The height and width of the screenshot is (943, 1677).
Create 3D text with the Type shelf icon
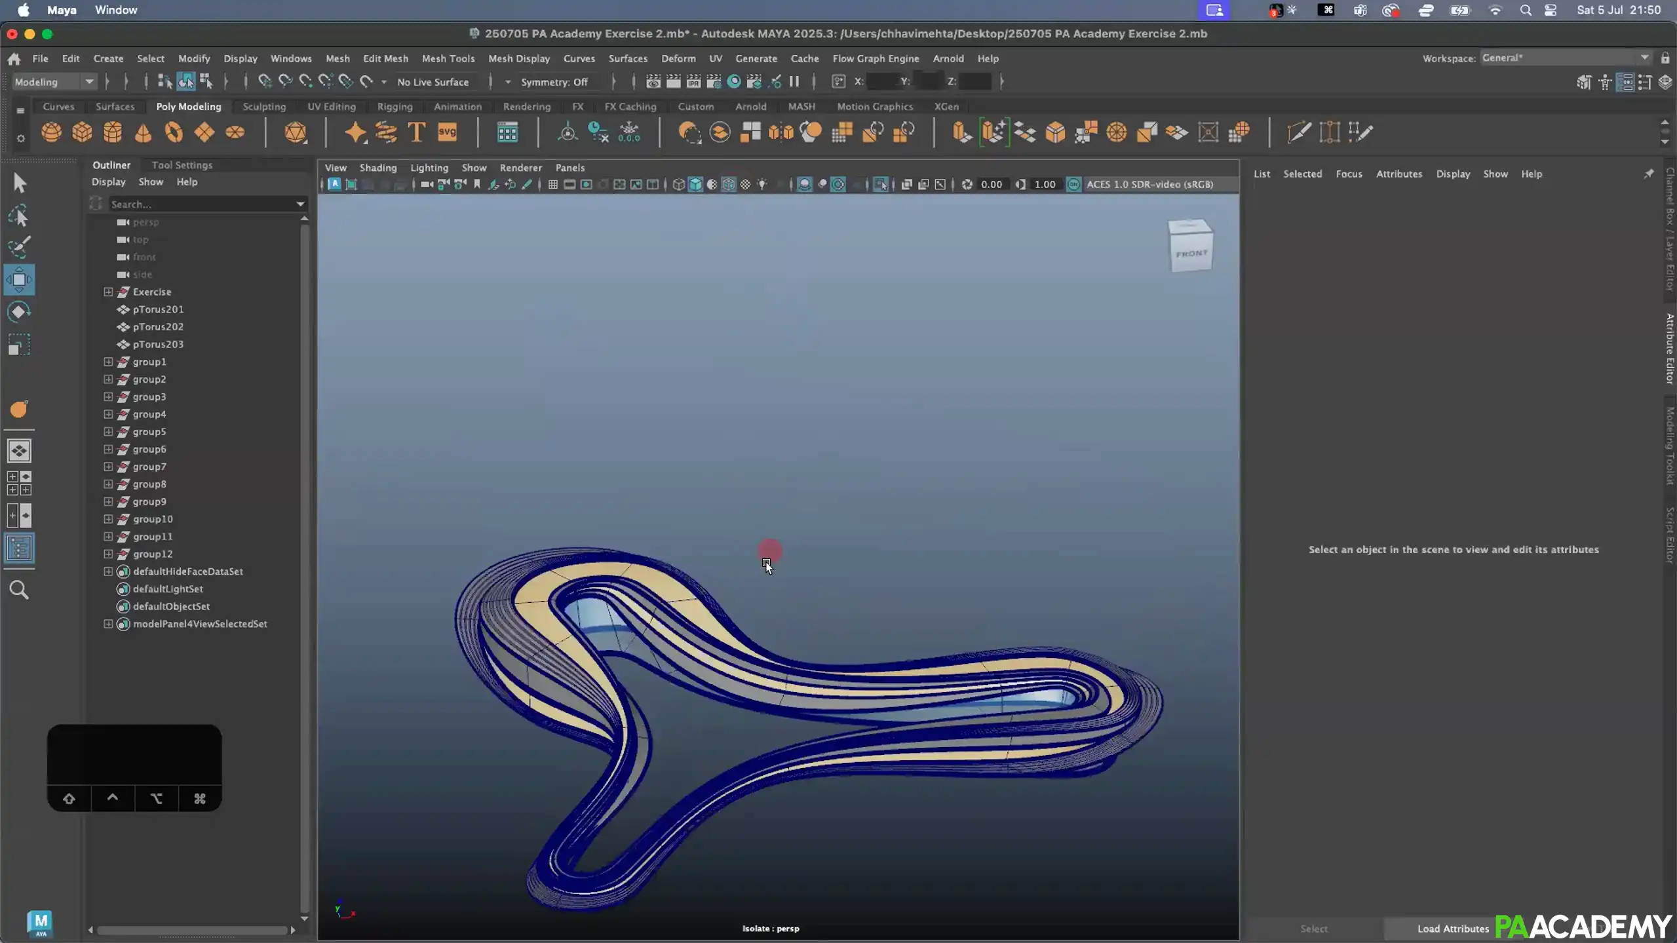click(x=415, y=132)
